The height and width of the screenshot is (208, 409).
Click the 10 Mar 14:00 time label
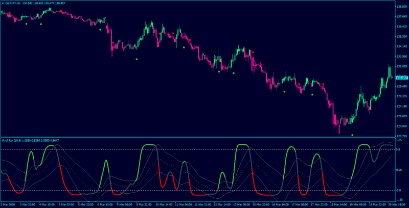(x=164, y=205)
